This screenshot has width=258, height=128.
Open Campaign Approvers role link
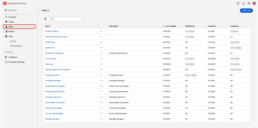53,97
